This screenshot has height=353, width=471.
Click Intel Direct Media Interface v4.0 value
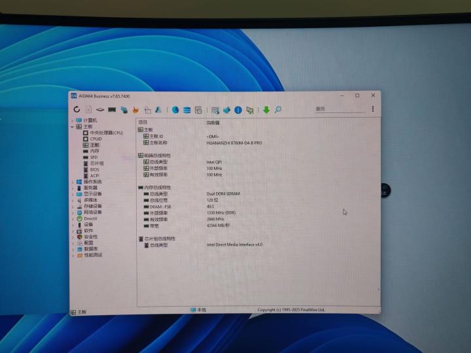pyautogui.click(x=234, y=244)
